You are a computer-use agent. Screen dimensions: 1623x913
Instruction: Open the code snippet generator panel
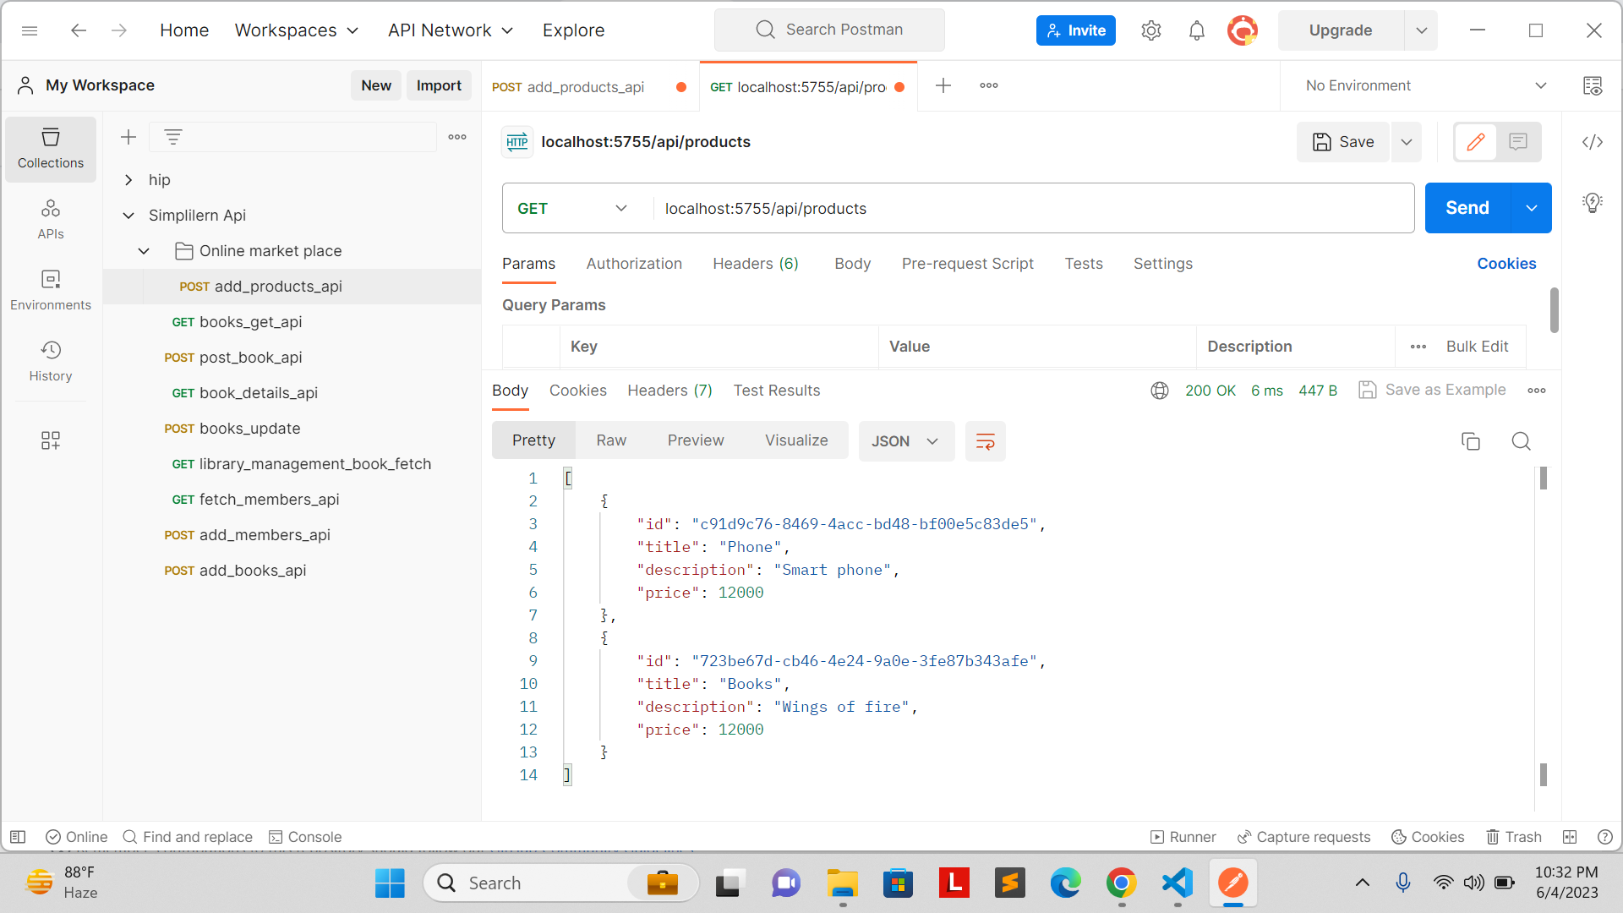pyautogui.click(x=1592, y=142)
